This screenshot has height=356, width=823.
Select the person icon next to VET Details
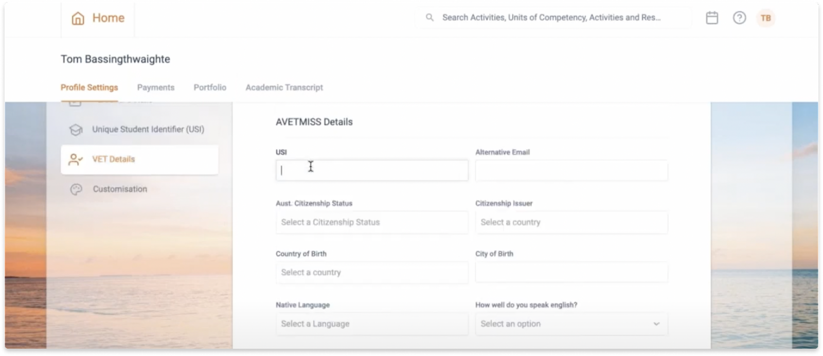pyautogui.click(x=76, y=159)
